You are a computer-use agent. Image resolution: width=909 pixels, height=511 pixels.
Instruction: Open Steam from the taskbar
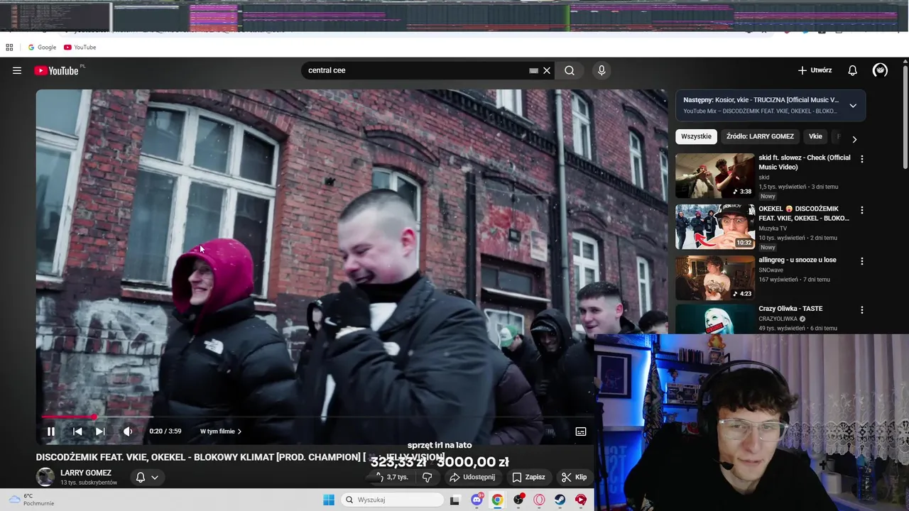point(560,500)
